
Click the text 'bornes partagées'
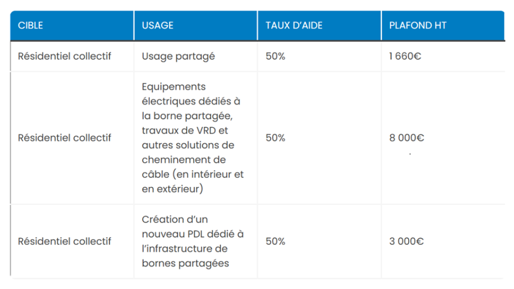pos(185,263)
